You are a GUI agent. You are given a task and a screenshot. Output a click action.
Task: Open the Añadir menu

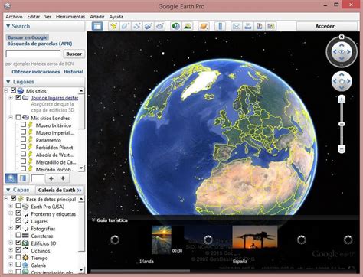97,17
